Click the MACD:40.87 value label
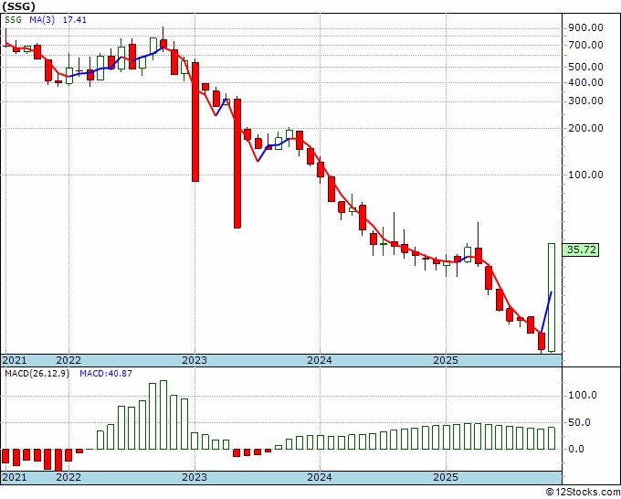The width and height of the screenshot is (621, 499). click(106, 374)
